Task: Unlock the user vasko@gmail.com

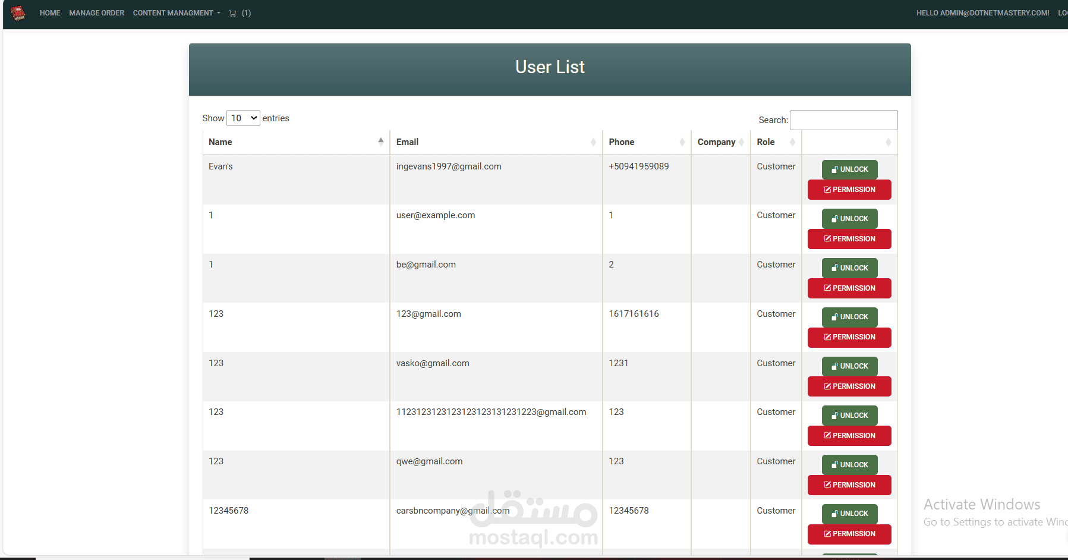Action: pyautogui.click(x=850, y=366)
